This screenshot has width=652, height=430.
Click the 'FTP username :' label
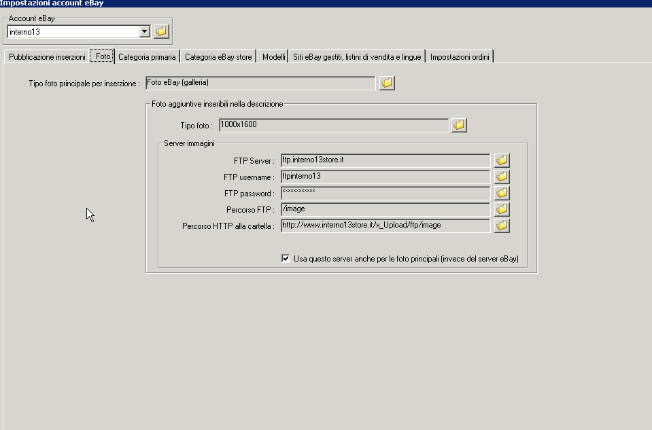click(249, 177)
